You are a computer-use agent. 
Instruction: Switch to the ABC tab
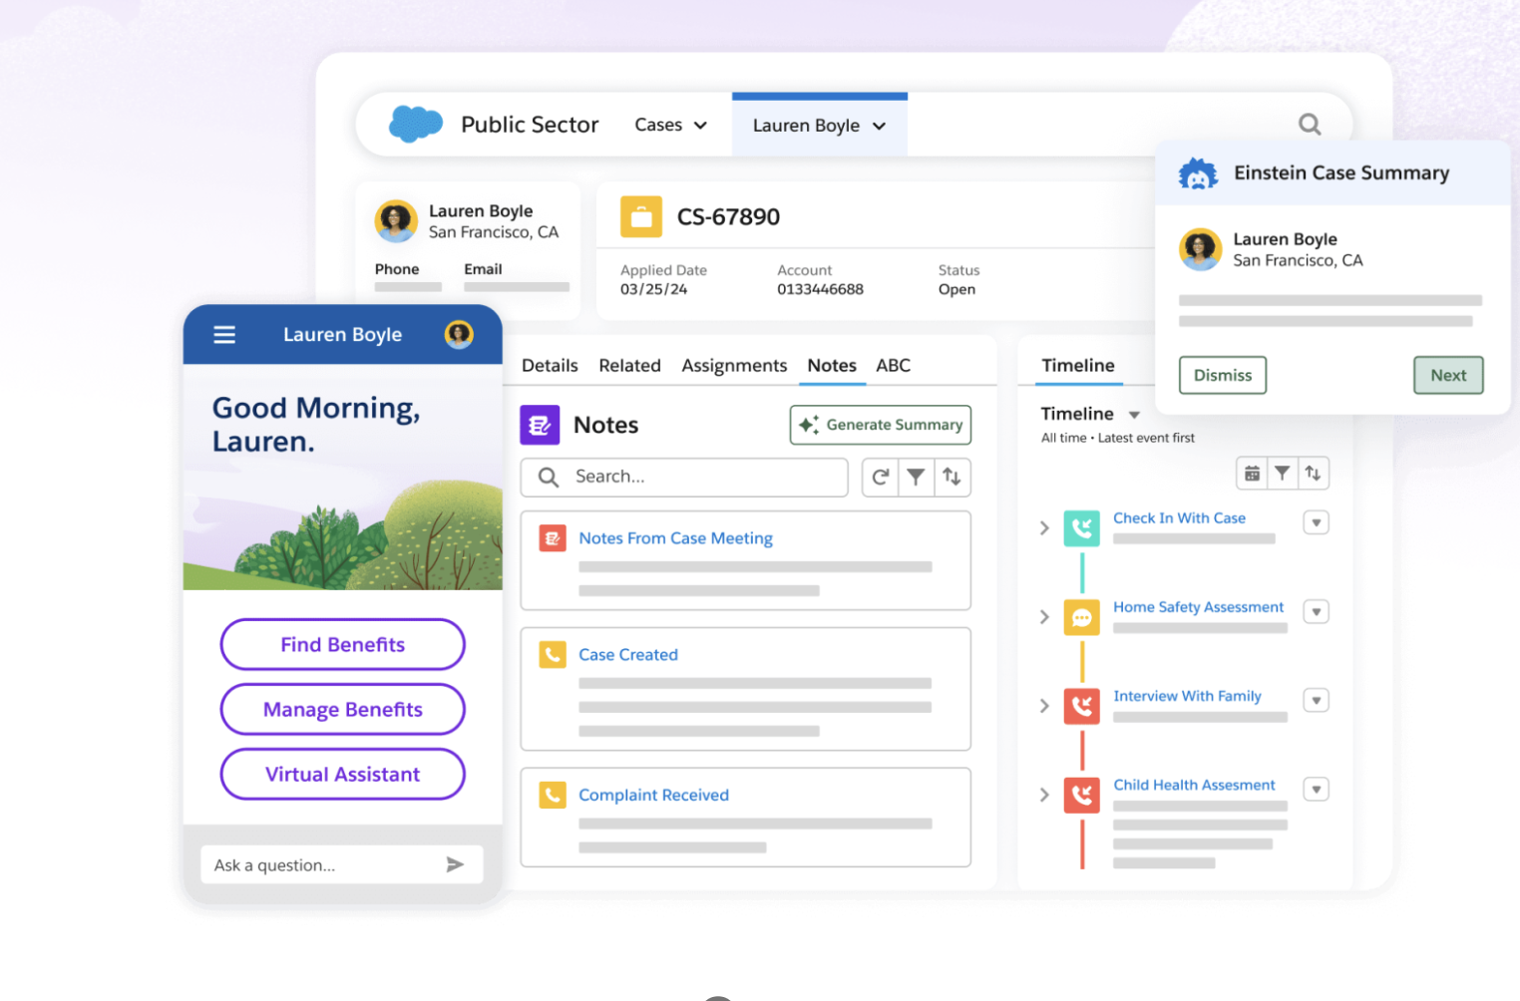pyautogui.click(x=894, y=366)
